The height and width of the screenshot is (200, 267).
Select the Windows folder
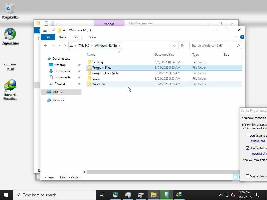tap(164, 84)
